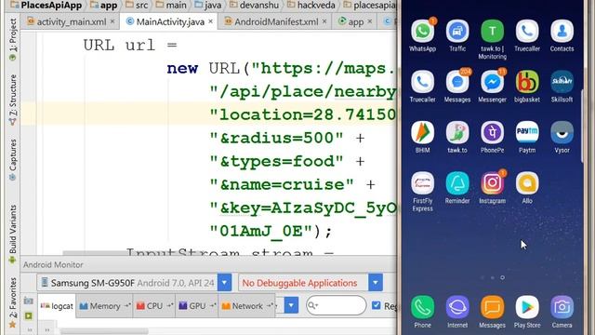Open the bigbasket app
This screenshot has height=335, width=595.
pos(527,82)
